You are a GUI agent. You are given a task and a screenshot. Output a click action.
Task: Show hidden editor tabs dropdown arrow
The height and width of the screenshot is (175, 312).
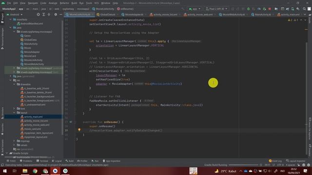tap(305, 15)
